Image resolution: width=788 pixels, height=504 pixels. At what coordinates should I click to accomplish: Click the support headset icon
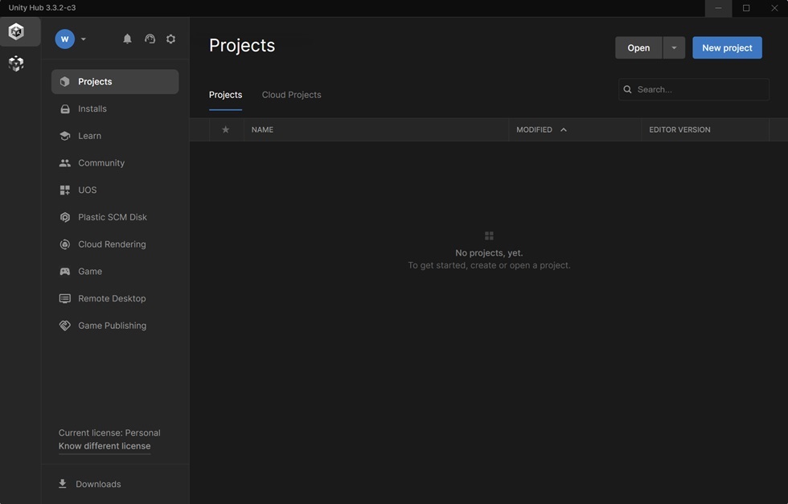[150, 39]
